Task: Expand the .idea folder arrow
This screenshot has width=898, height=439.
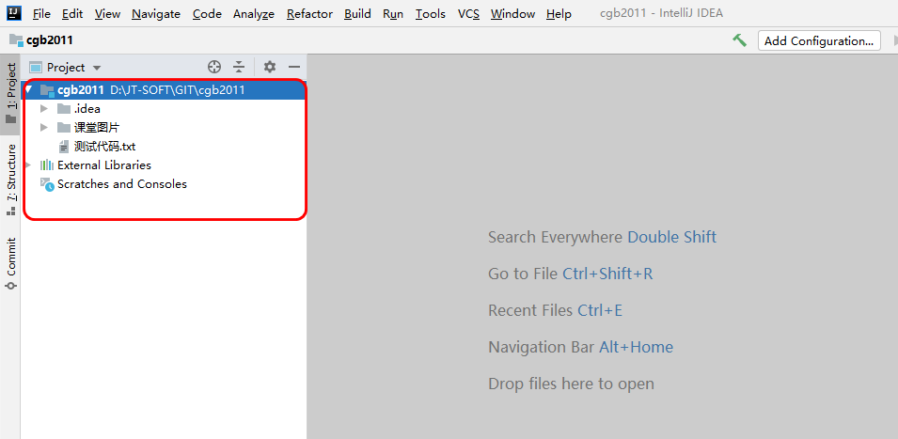Action: tap(44, 109)
